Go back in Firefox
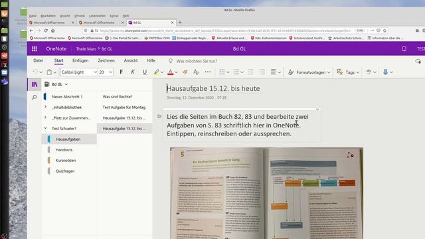Viewport: 425px width, 239px height. tap(31, 31)
